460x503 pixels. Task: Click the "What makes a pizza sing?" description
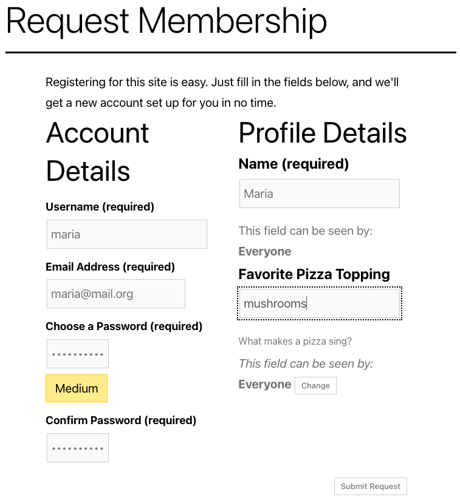coord(295,341)
